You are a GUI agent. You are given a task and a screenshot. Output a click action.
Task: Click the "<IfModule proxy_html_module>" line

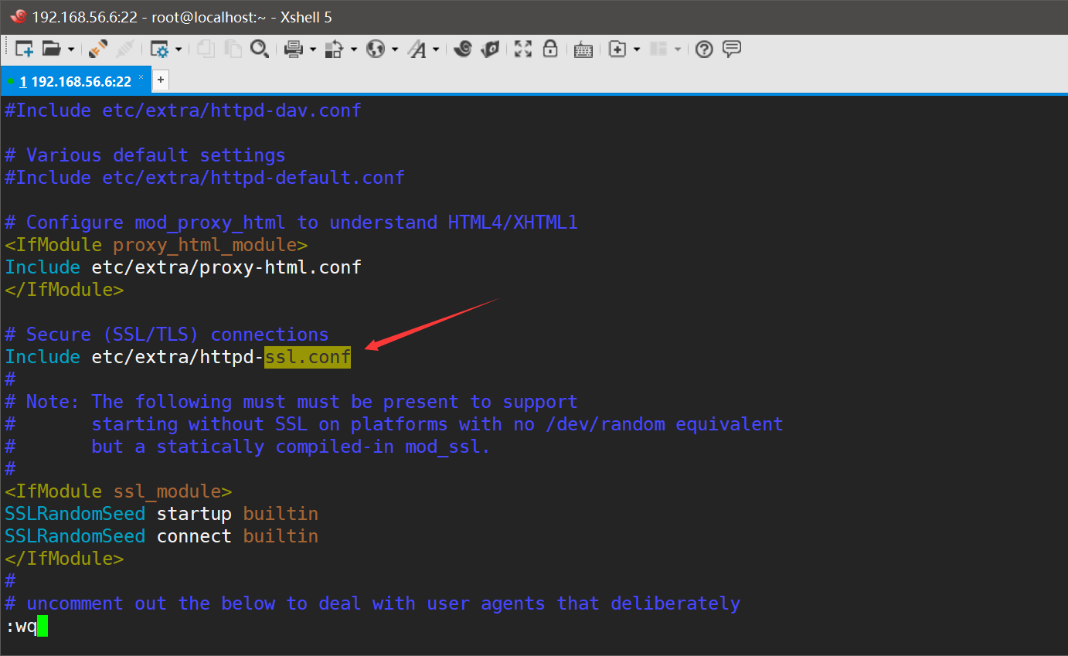(156, 245)
